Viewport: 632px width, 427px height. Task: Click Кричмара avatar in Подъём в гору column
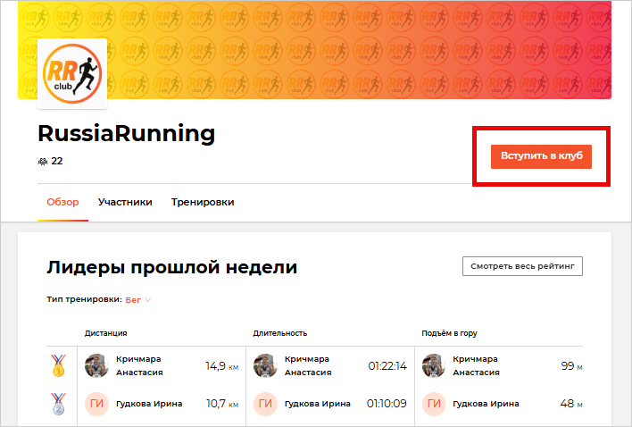[433, 365]
